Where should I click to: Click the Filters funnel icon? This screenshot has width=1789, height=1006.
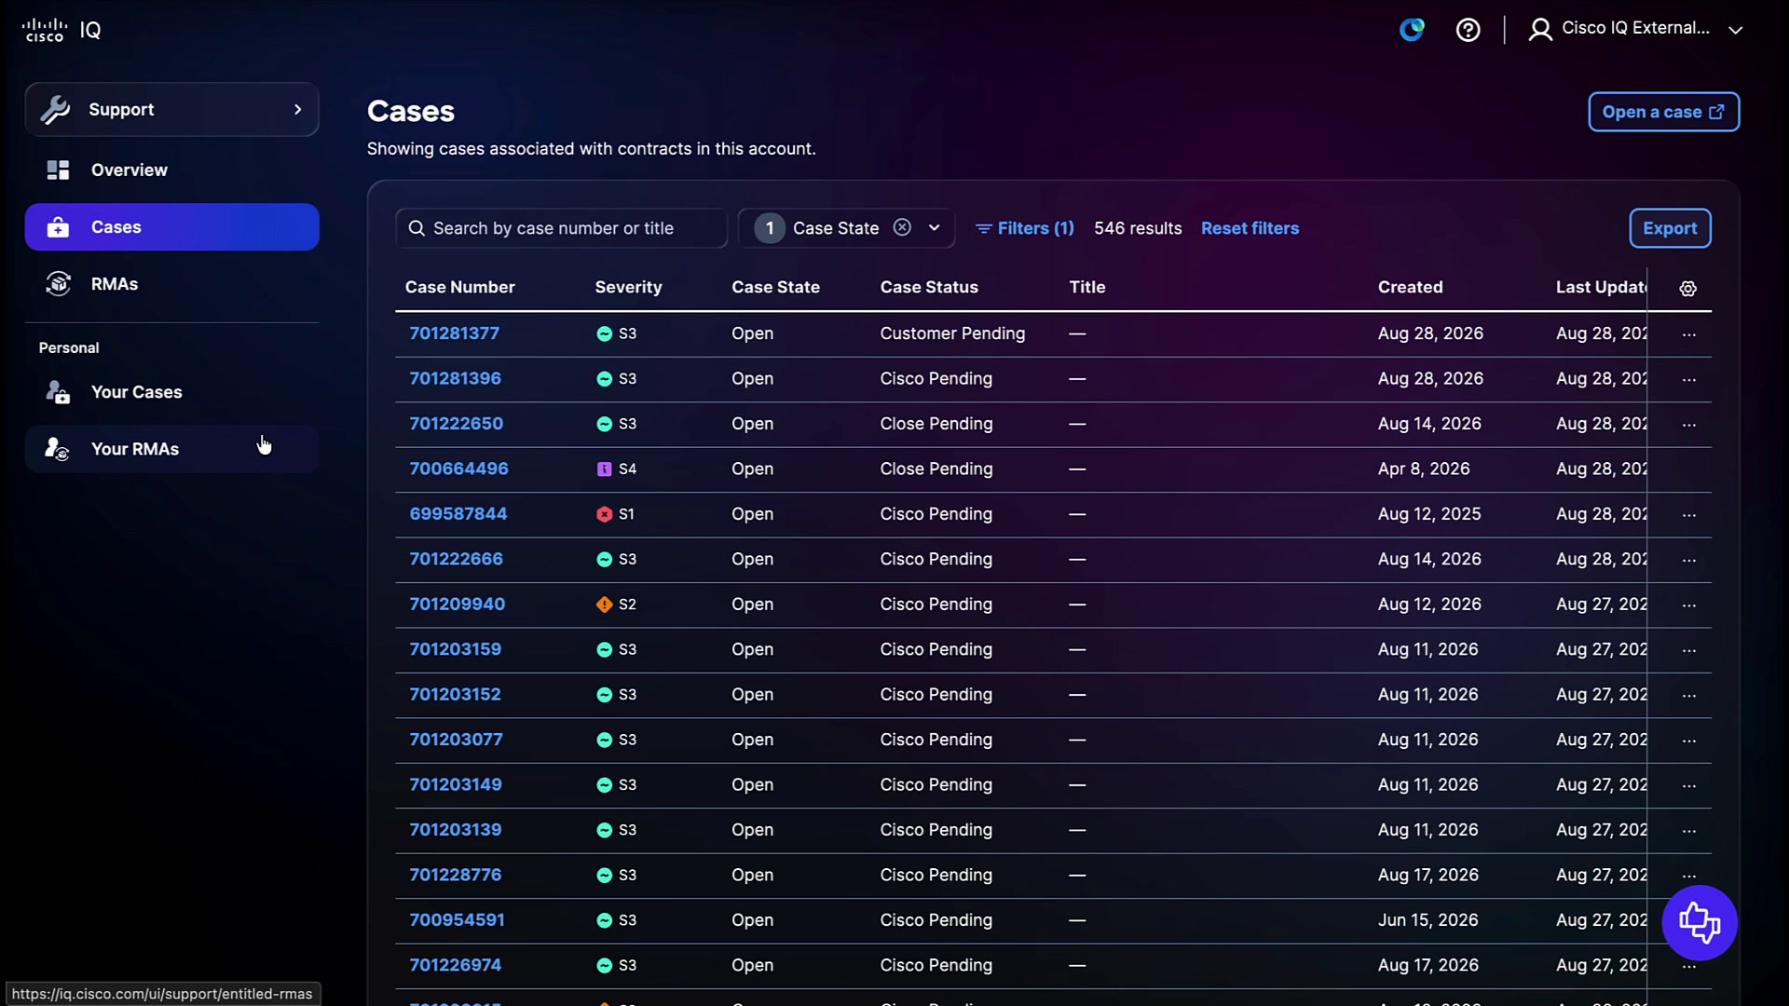(983, 228)
